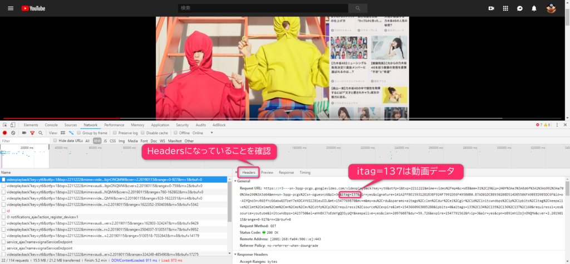Select the red 'id' request row
This screenshot has width=570, height=264.
tap(114, 211)
